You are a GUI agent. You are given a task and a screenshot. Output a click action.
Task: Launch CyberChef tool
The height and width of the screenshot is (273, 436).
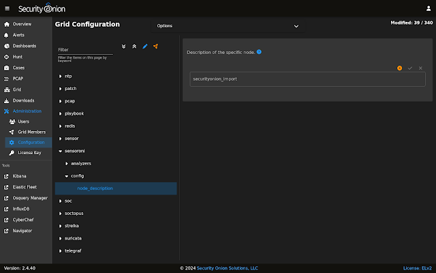23,220
